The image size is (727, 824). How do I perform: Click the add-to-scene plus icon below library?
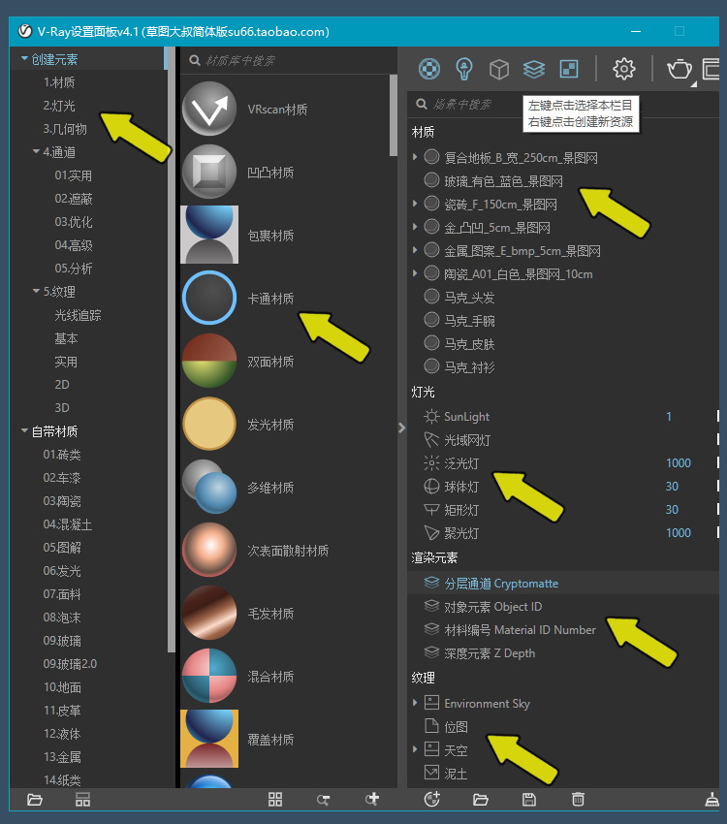pyautogui.click(x=372, y=800)
